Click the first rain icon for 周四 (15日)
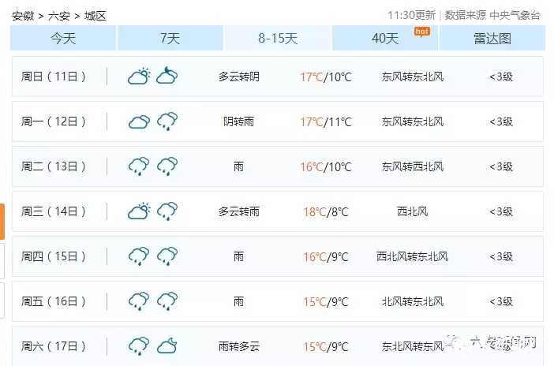Screen dimensions: 554x366 point(139,256)
